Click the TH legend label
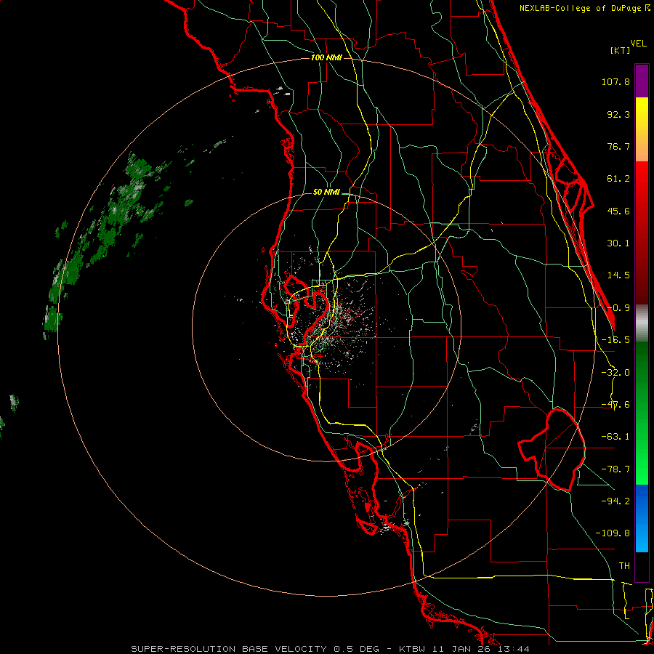 pos(624,565)
